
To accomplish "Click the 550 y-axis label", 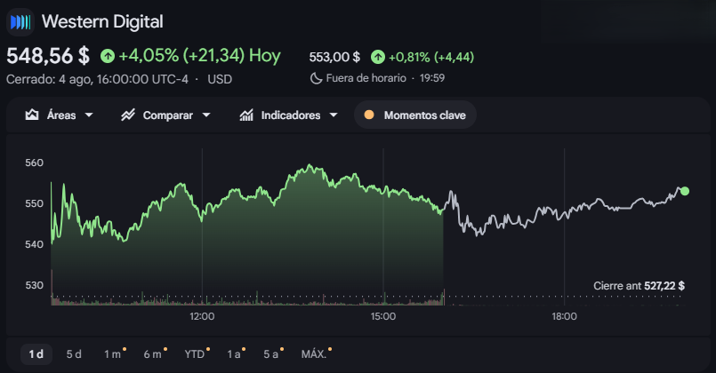I will (x=35, y=203).
